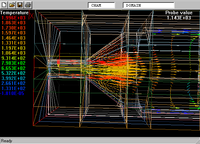200x144 pixels.
Task: Click the 7.983E+02 green legend value
Action: [13, 63]
